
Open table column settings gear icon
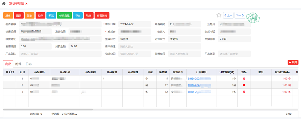point(7,72)
